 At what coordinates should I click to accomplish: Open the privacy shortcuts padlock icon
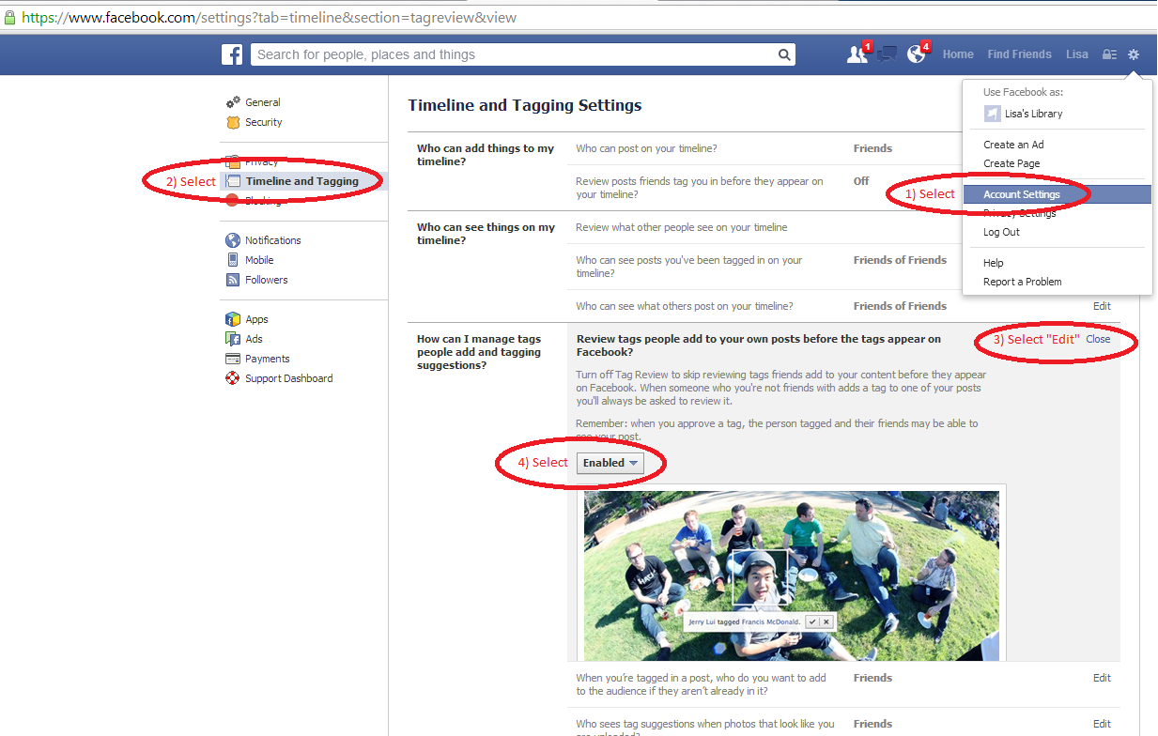tap(1109, 54)
